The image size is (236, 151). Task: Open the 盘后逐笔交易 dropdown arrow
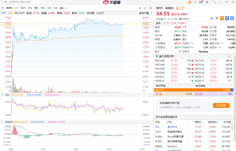tap(176, 56)
